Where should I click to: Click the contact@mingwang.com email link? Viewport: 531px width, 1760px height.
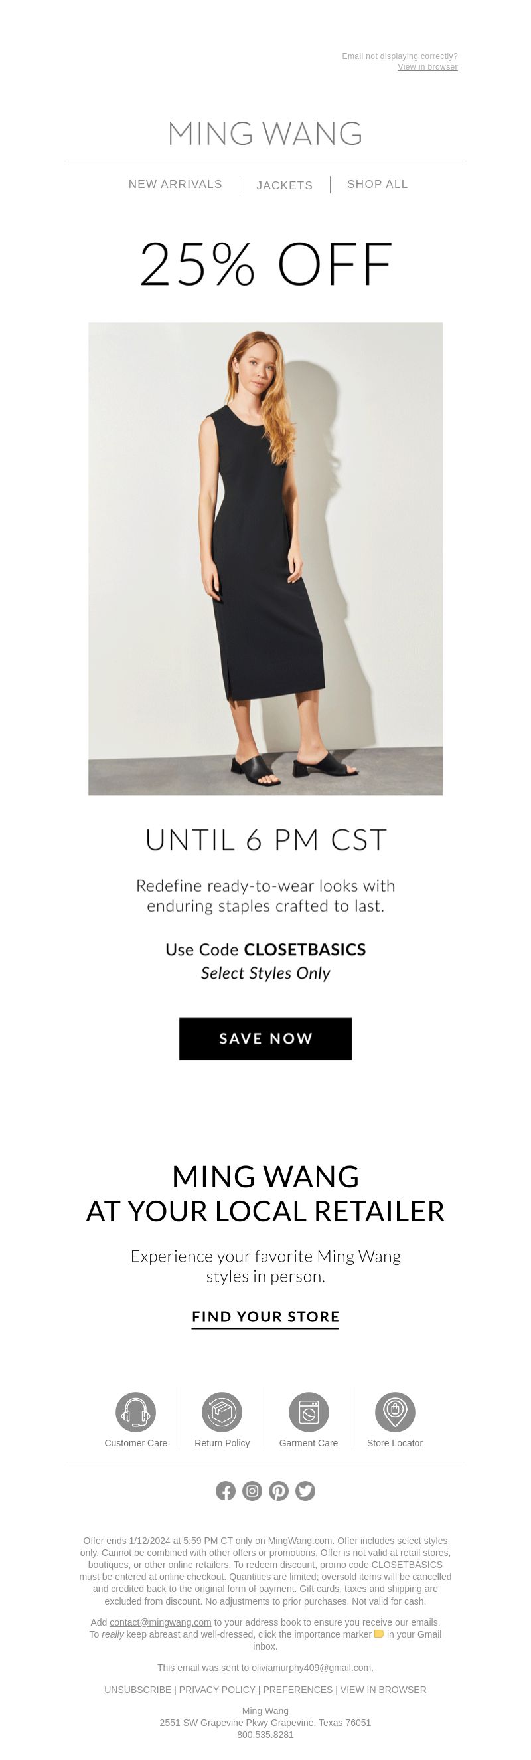pos(161,1622)
